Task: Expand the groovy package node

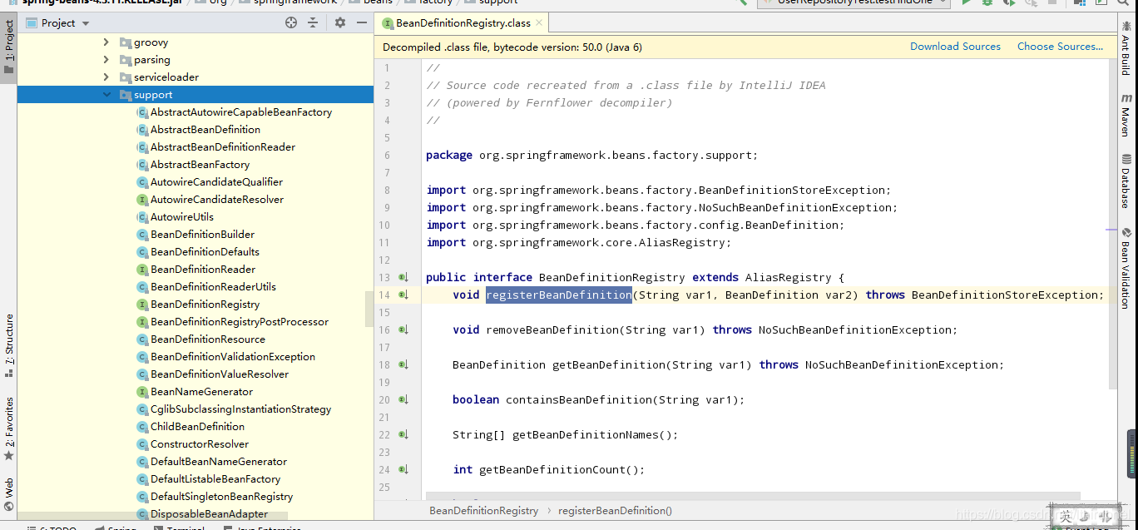Action: (106, 42)
